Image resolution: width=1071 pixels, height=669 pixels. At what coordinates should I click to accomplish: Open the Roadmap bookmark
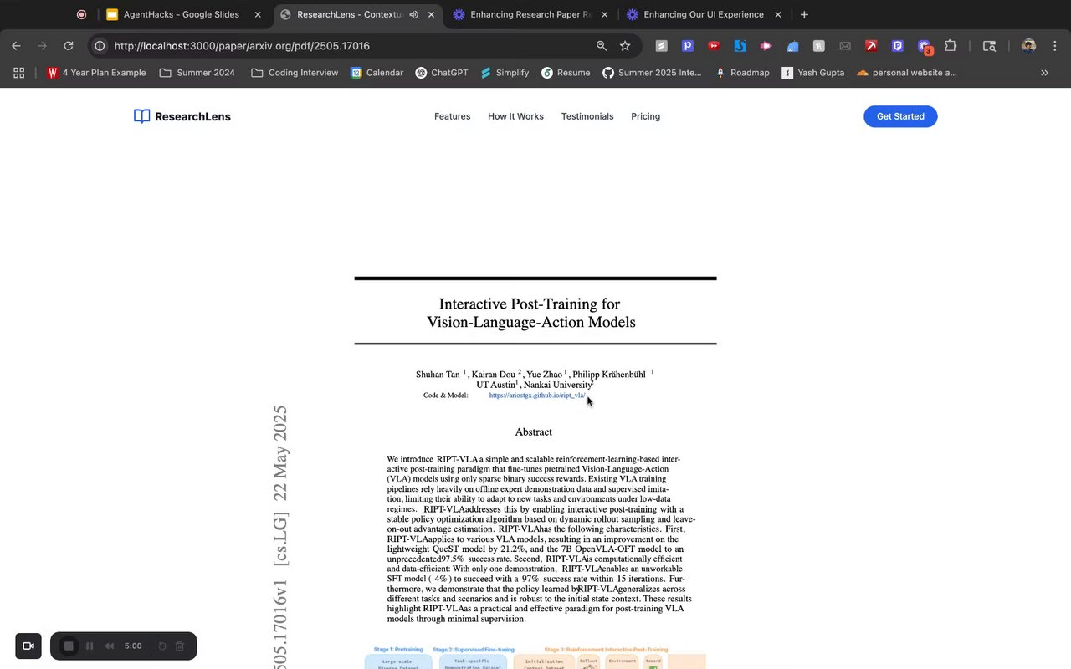742,73
